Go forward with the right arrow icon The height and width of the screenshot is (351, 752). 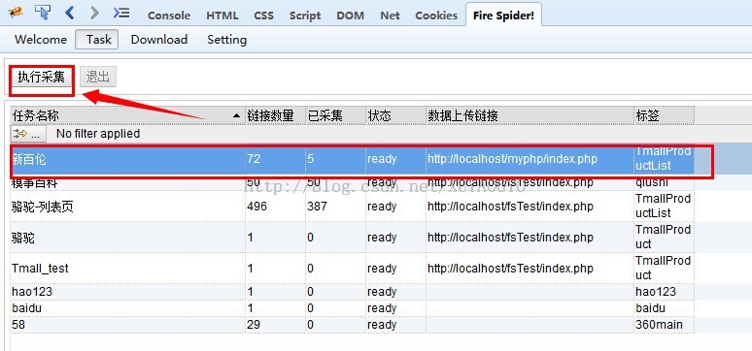point(95,13)
